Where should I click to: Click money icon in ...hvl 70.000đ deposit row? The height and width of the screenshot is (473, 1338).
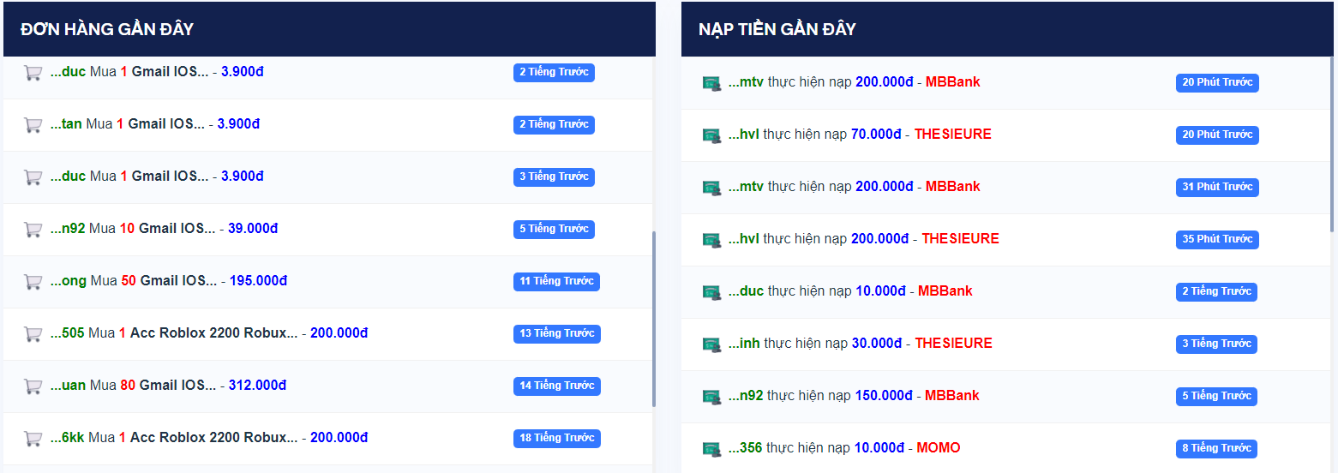click(711, 135)
